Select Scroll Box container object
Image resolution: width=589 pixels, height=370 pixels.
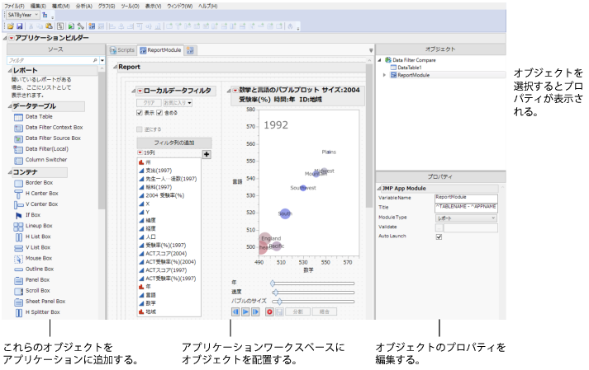click(x=32, y=291)
